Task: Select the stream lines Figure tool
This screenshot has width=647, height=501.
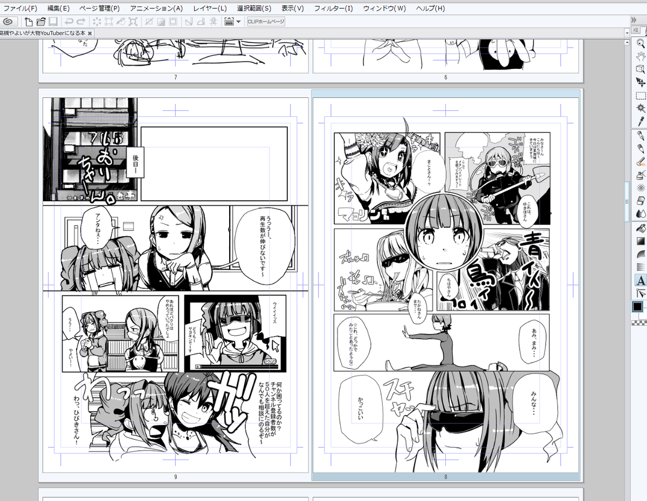Action: coord(641,266)
